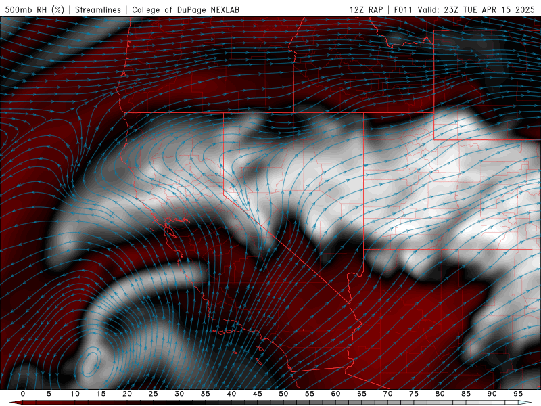The image size is (541, 406).
Task: Click the "F011" forecast hour text
Action: (x=403, y=9)
